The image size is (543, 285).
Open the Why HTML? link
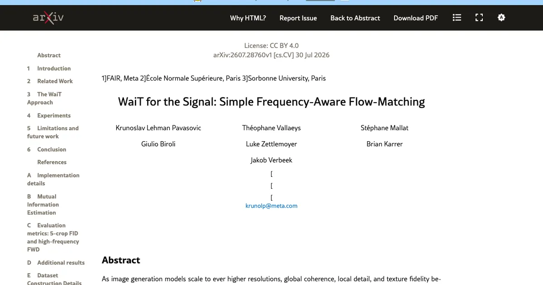248,18
